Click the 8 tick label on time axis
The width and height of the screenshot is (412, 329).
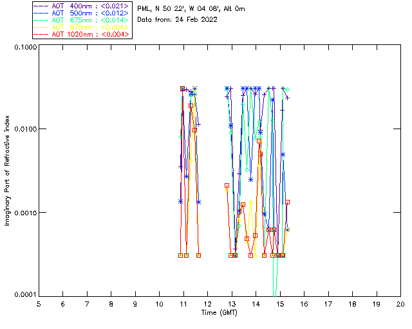click(x=111, y=304)
